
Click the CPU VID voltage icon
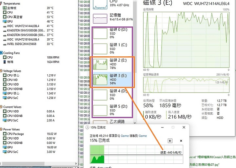(5, 80)
